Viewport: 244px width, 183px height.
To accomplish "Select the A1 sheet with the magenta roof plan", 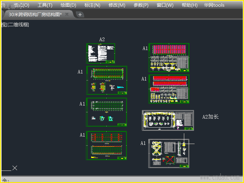I will (169, 58).
